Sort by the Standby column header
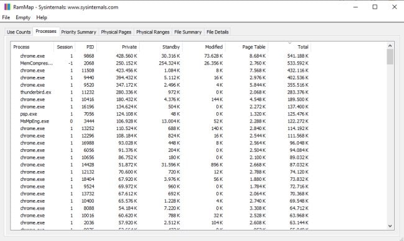The image size is (404, 241). coord(161,47)
